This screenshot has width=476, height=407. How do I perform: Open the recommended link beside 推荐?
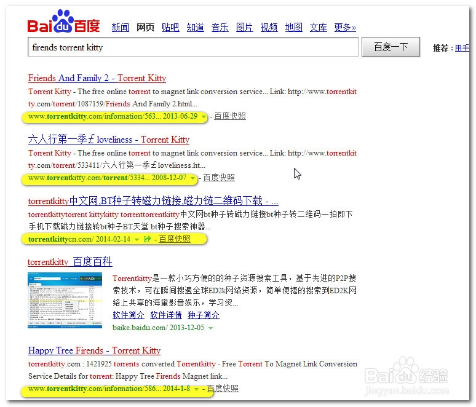click(x=462, y=48)
